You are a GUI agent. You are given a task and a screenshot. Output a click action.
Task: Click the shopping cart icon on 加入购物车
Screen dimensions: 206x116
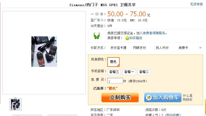(149, 98)
